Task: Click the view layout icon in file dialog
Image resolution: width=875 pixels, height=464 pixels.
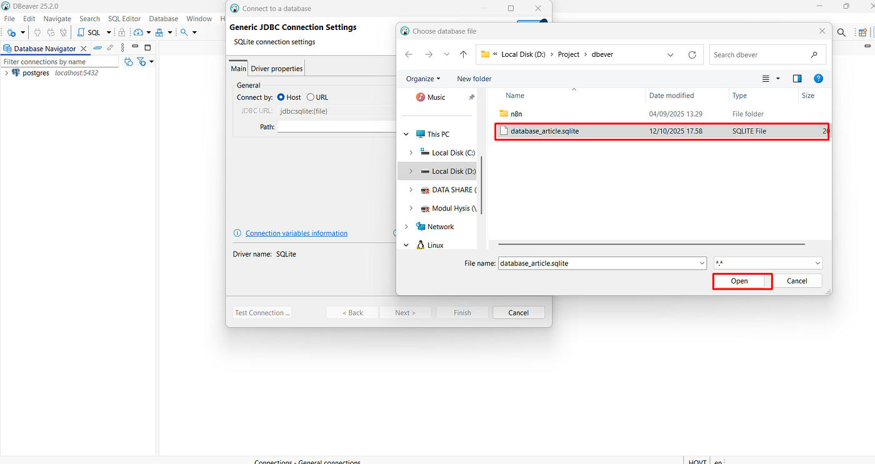Action: click(x=766, y=79)
